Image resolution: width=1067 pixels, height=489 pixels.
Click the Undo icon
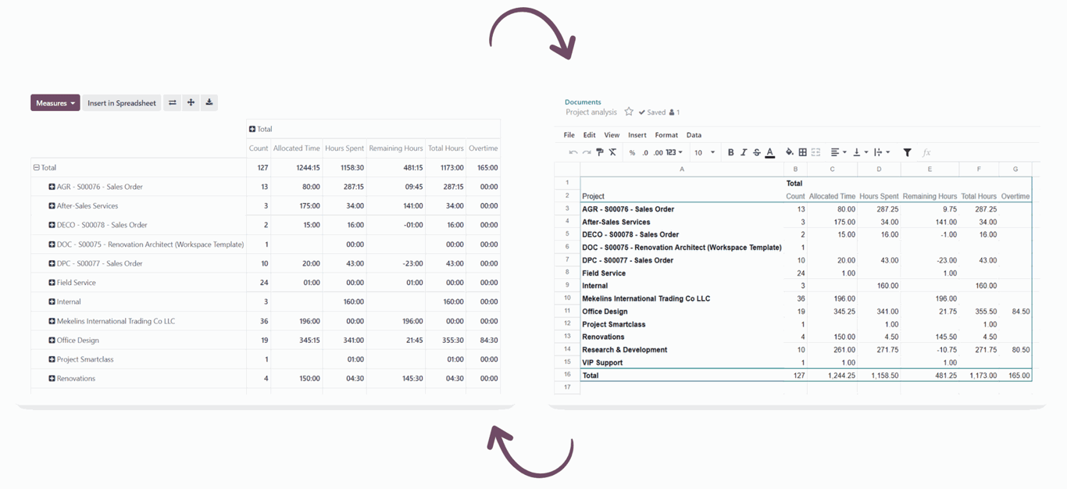click(x=573, y=152)
